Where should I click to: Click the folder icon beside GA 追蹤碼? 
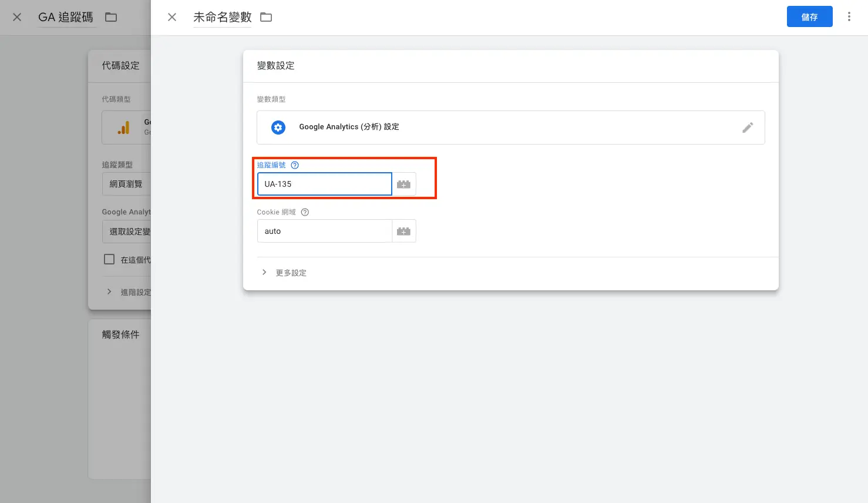111,18
